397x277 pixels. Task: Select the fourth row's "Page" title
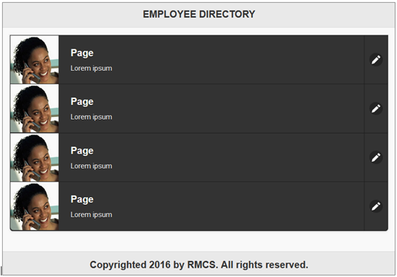82,199
